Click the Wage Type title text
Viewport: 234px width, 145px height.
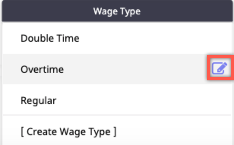[x=117, y=11]
